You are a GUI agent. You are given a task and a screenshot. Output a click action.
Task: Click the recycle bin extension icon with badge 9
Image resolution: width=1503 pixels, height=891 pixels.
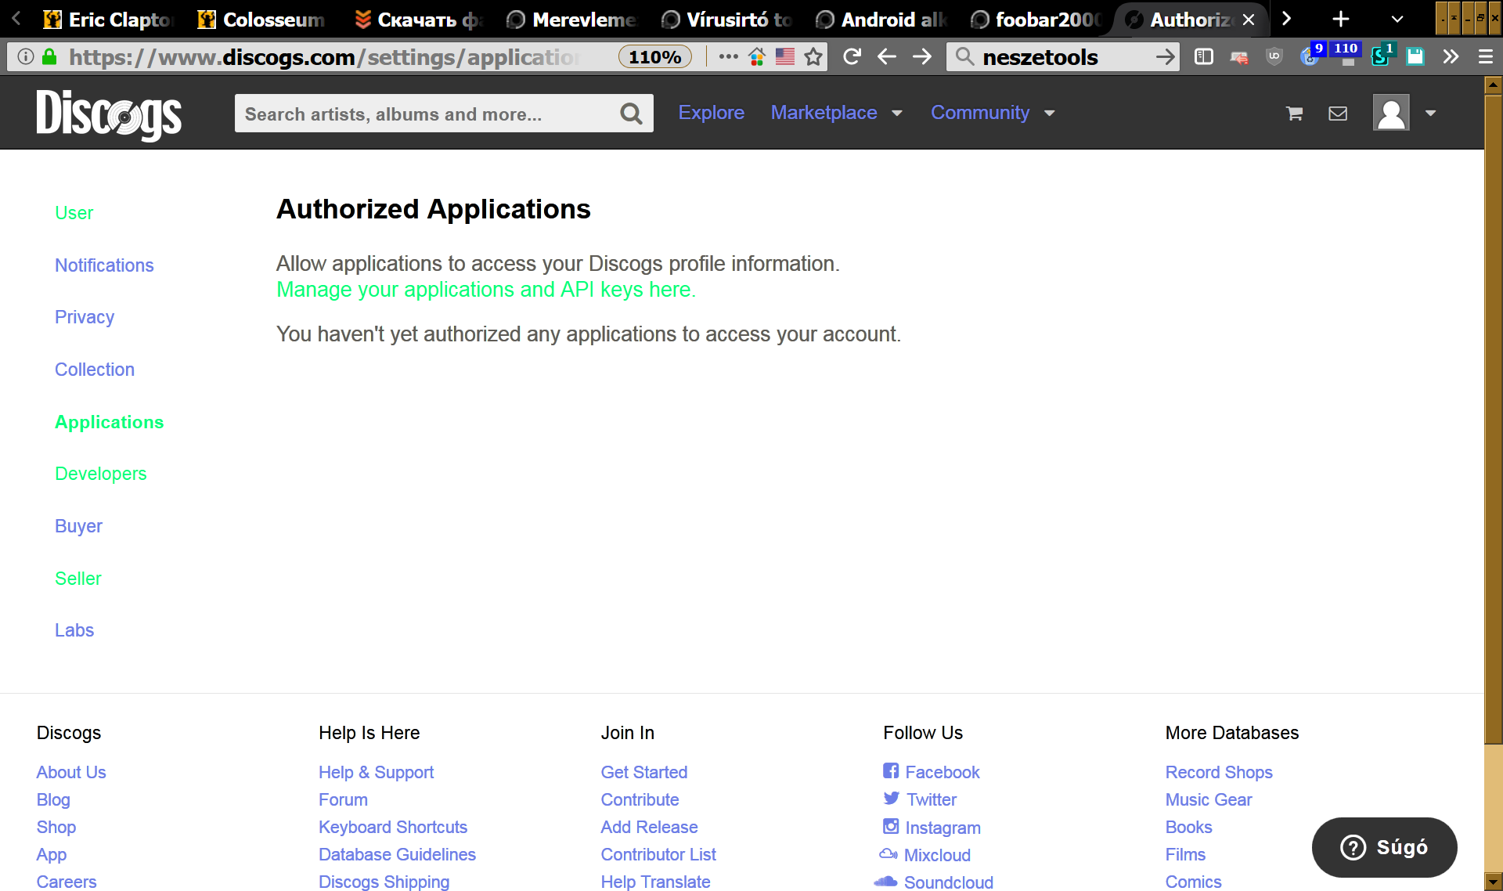(x=1311, y=55)
